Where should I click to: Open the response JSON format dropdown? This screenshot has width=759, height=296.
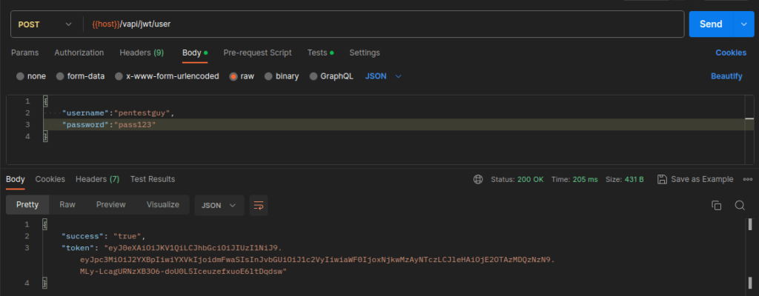(x=219, y=206)
